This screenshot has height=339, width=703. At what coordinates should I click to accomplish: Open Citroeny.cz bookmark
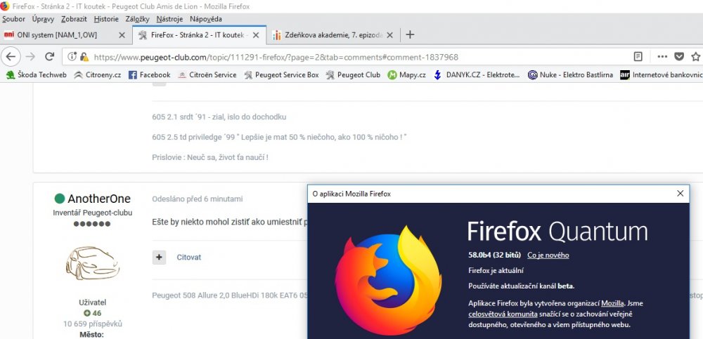point(97,75)
